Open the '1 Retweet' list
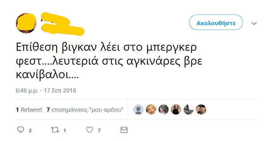 point(29,110)
